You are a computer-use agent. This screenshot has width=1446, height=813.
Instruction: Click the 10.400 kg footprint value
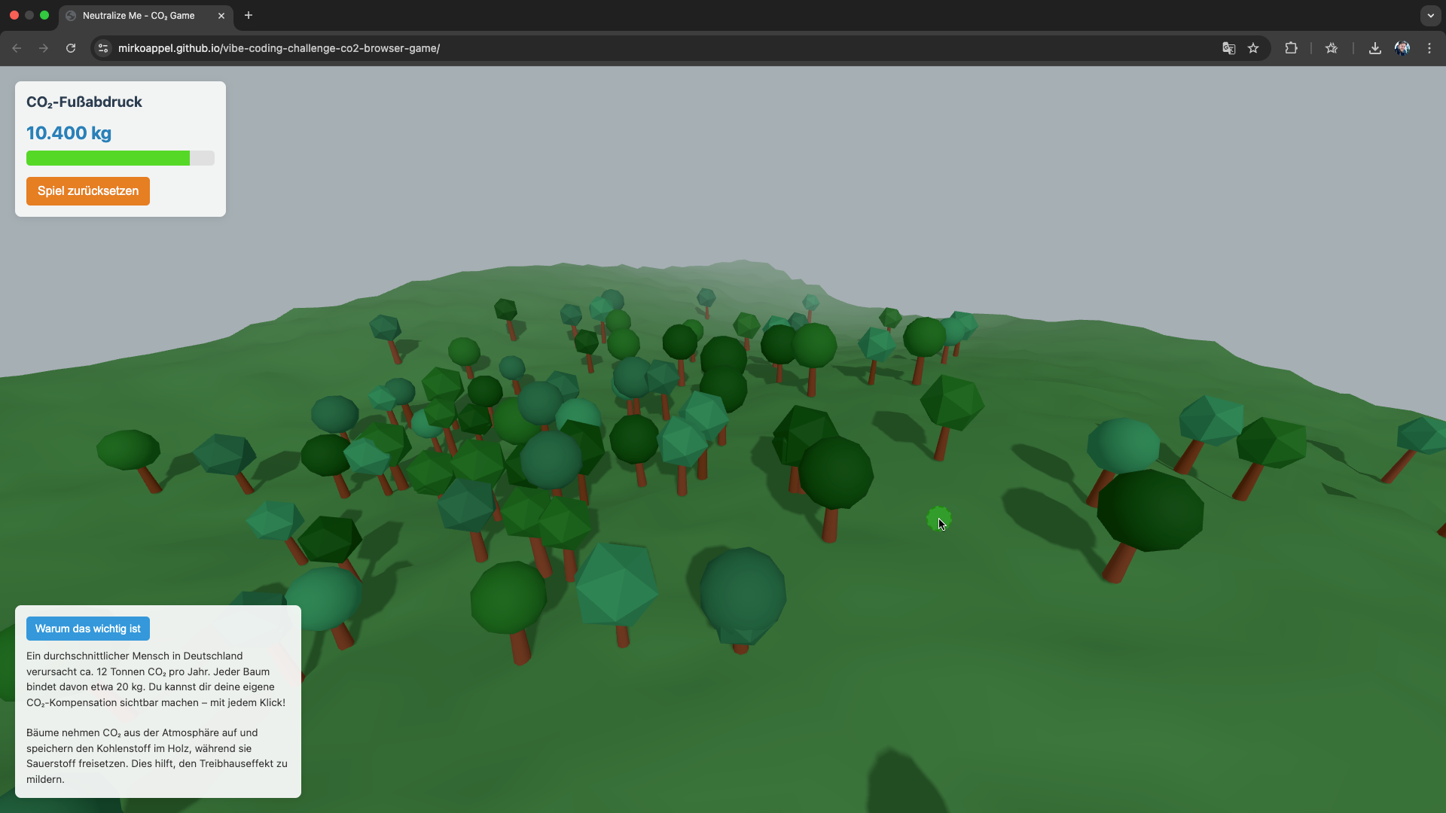69,133
